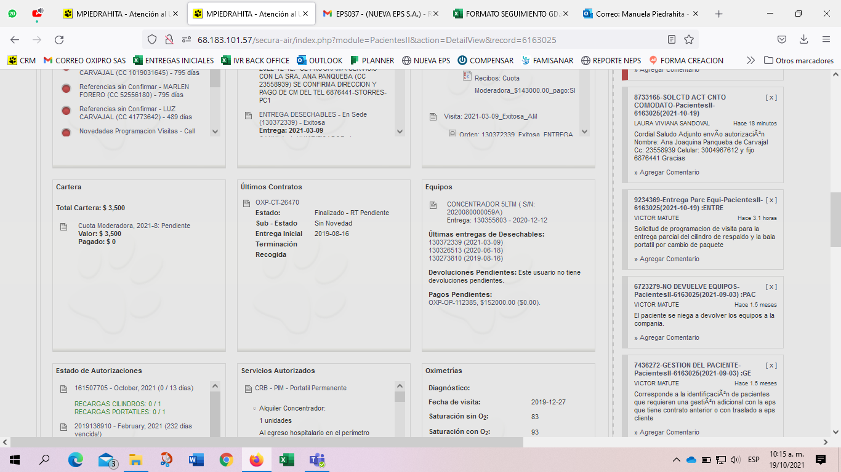Open Windows Start menu
The width and height of the screenshot is (841, 472).
click(15, 459)
